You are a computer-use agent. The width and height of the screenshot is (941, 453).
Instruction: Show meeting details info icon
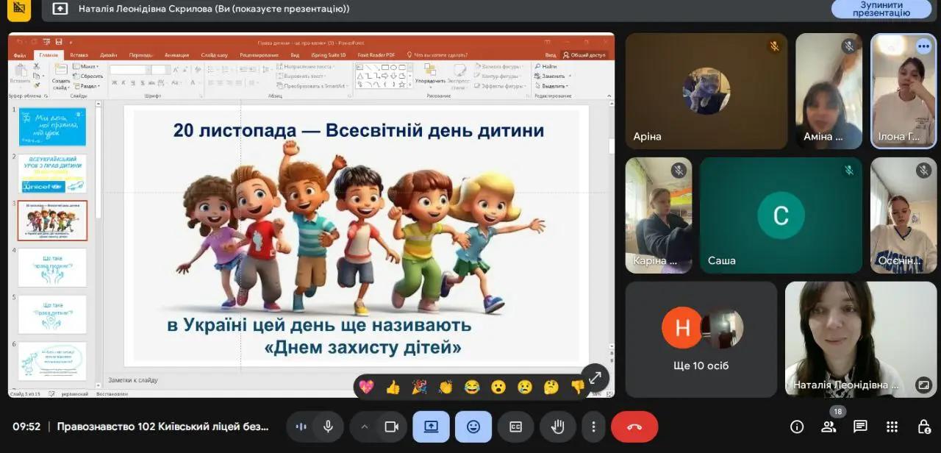coord(797,427)
